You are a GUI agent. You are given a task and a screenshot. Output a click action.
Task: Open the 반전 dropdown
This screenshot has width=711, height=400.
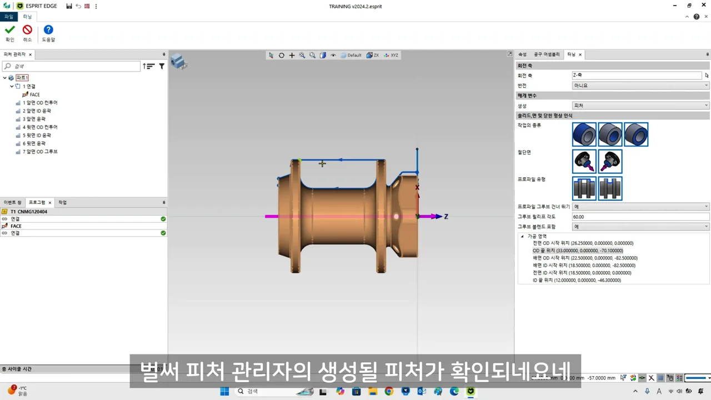tap(640, 86)
